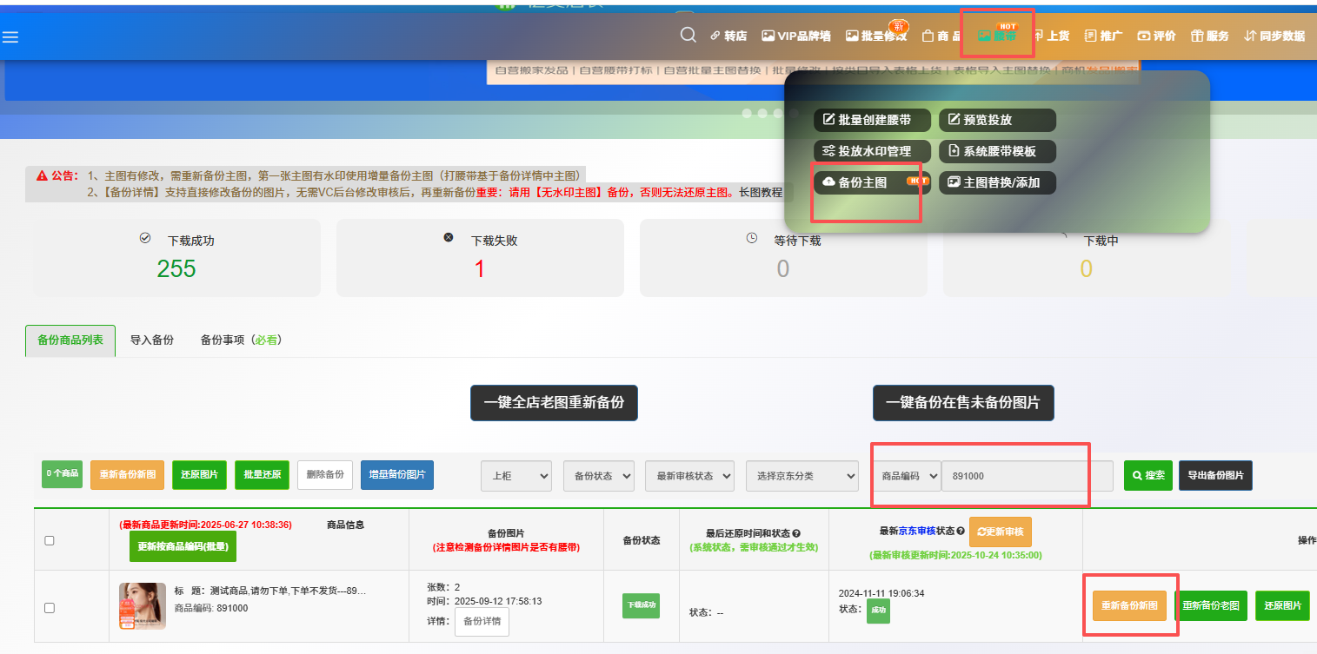Open 投放水印管理 sliders icon item
This screenshot has height=654, width=1317.
click(x=828, y=151)
